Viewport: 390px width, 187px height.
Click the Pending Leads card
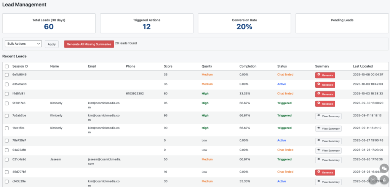click(342, 23)
